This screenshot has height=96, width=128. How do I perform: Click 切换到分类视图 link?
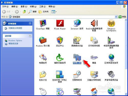point(15,28)
